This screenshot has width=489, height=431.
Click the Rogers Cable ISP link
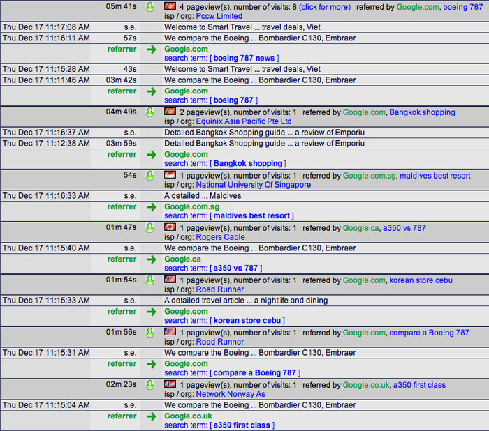[220, 237]
